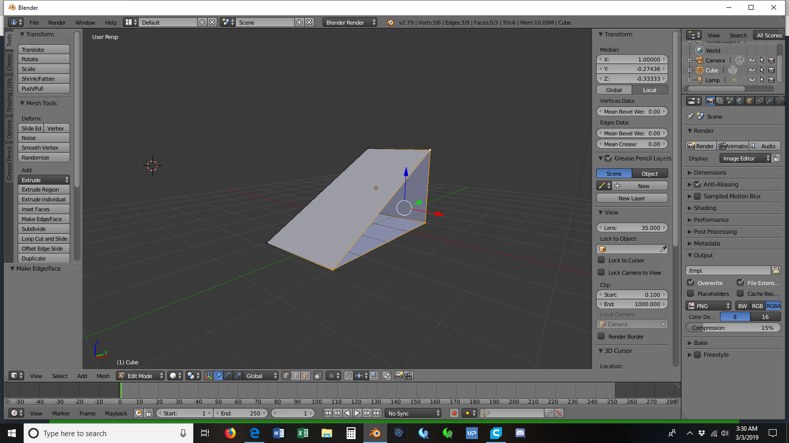
Task: Launch Firefox from the taskbar
Action: pos(230,433)
